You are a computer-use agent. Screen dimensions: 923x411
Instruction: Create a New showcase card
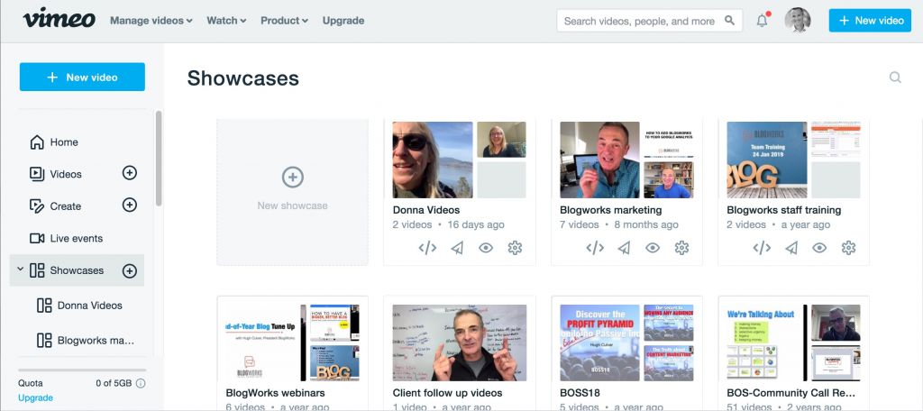tap(293, 192)
